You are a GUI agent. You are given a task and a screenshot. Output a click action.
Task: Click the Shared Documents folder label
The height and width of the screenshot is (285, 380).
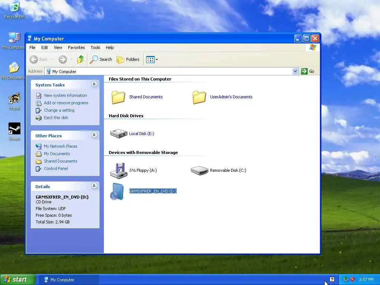click(146, 97)
